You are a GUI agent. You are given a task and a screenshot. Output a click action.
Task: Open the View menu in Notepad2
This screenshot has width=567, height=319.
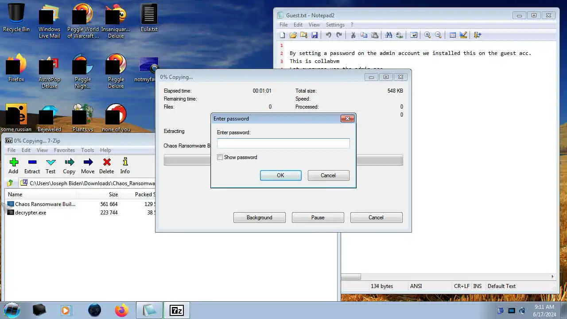[314, 25]
